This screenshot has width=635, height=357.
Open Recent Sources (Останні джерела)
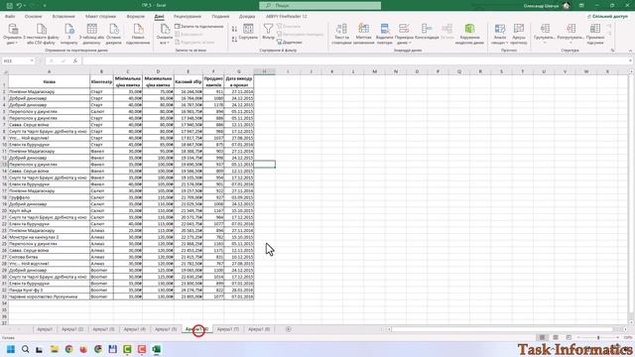point(114,34)
